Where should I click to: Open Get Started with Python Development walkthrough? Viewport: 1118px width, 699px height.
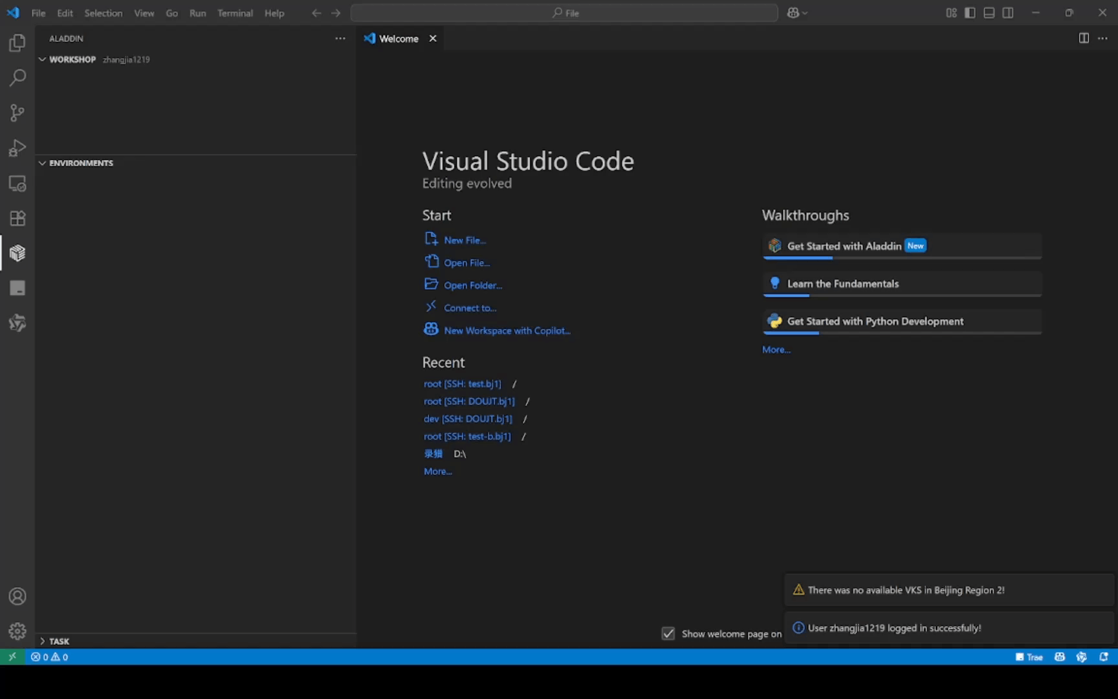tap(902, 322)
